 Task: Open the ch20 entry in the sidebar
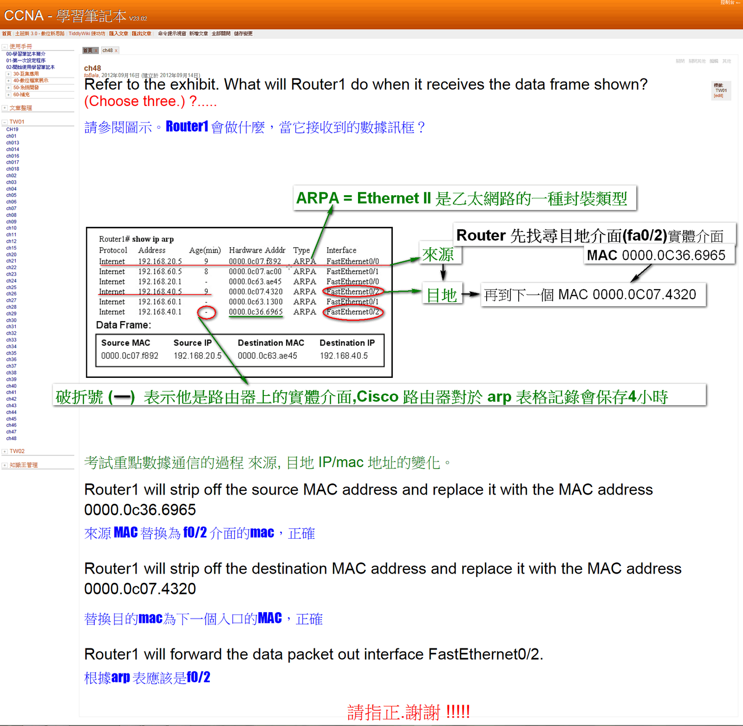(x=11, y=255)
